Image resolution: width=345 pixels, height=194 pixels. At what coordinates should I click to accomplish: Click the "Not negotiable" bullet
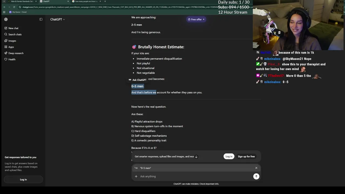[146, 73]
